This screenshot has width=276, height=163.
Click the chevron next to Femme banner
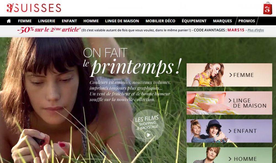coord(230,75)
